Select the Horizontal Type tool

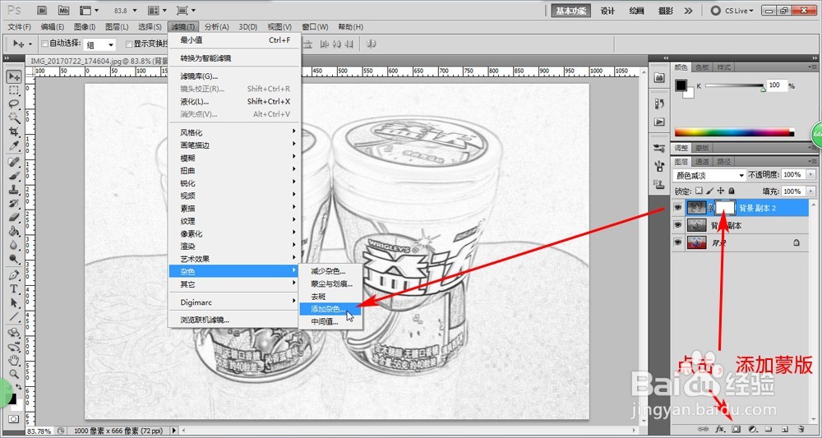coord(14,288)
